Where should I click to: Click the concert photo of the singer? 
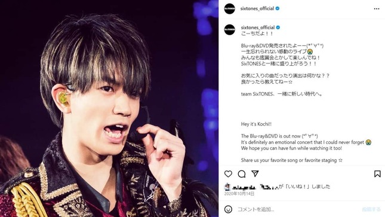109,109
